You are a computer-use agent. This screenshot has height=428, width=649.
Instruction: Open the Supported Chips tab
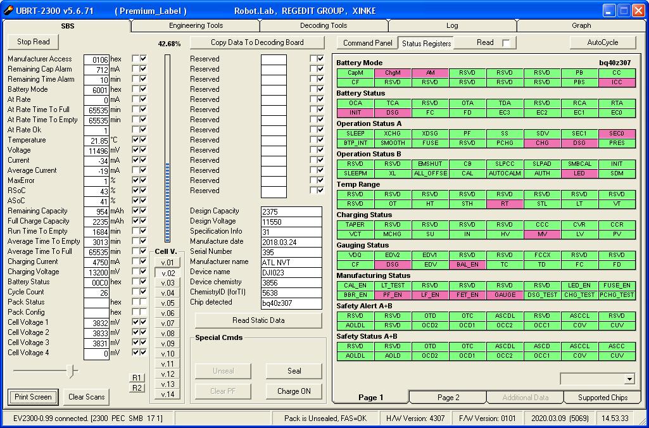pyautogui.click(x=603, y=398)
